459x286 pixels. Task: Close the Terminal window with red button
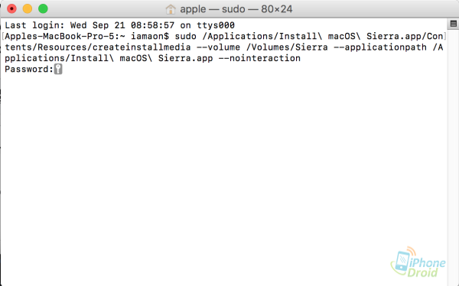[11, 8]
